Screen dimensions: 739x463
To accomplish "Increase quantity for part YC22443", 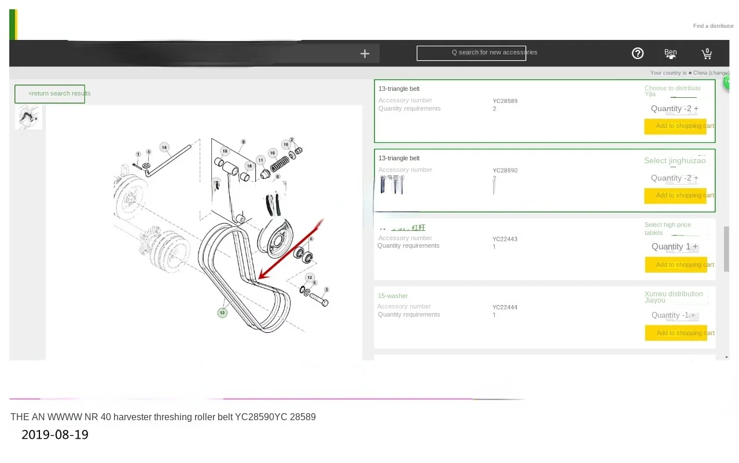I will click(695, 247).
